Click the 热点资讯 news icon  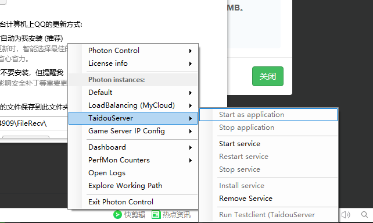[156, 214]
